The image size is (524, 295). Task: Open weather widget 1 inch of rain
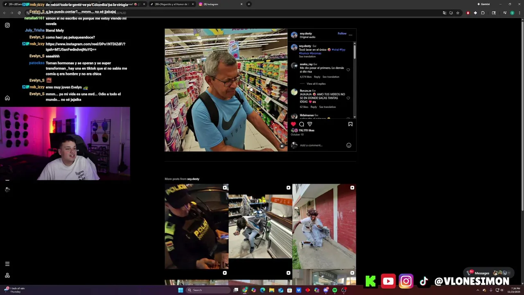pos(15,290)
